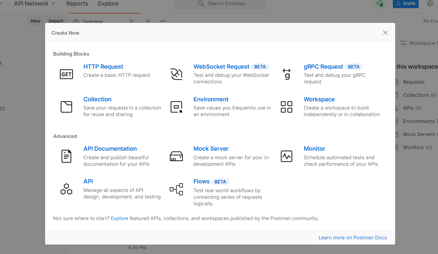Click the Environment icon
This screenshot has width=438, height=254.
pos(176,107)
